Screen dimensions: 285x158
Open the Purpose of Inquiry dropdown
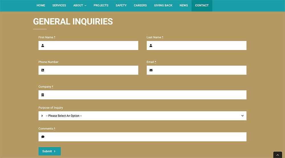click(142, 116)
